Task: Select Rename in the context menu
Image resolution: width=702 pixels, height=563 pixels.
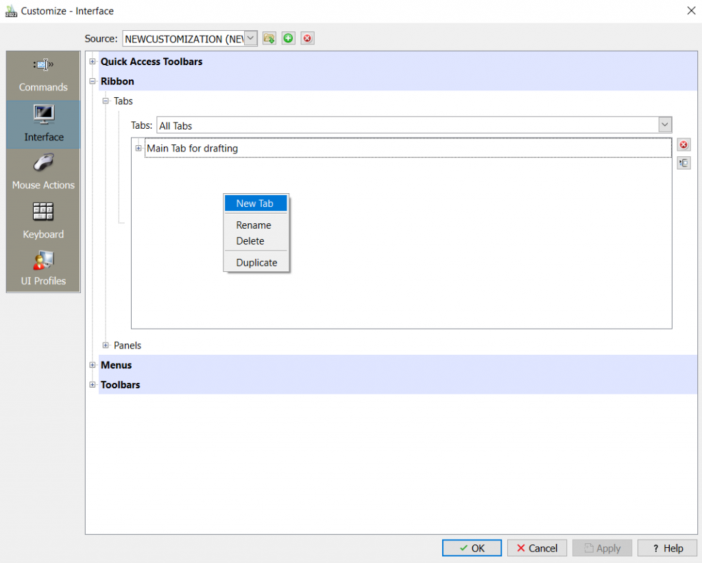Action: point(254,225)
